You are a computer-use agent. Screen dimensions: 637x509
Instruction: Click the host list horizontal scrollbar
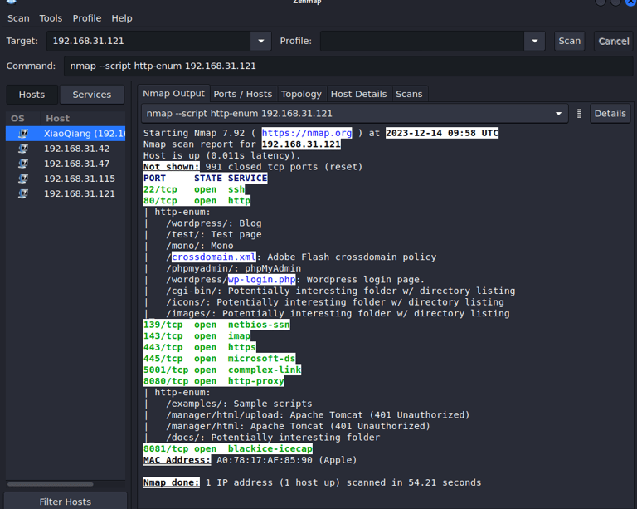pos(51,484)
